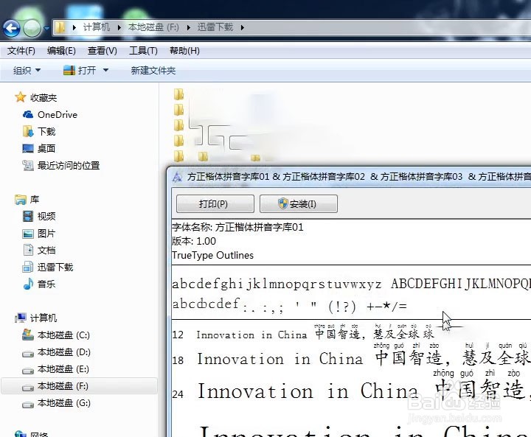Click the 本地磁盘 (D:) drive icon

pos(28,354)
